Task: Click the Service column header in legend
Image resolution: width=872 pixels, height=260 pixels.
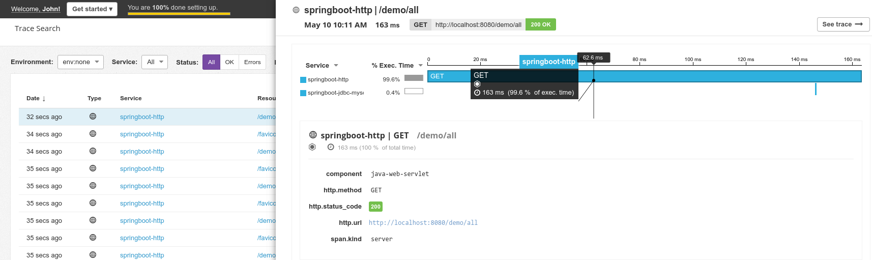Action: click(322, 66)
